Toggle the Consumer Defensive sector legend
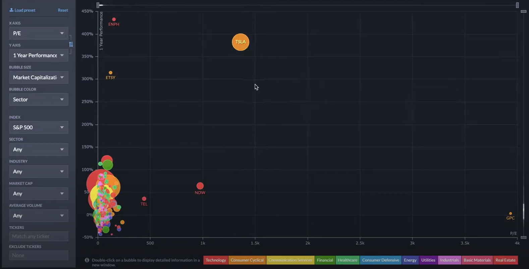 (380, 260)
